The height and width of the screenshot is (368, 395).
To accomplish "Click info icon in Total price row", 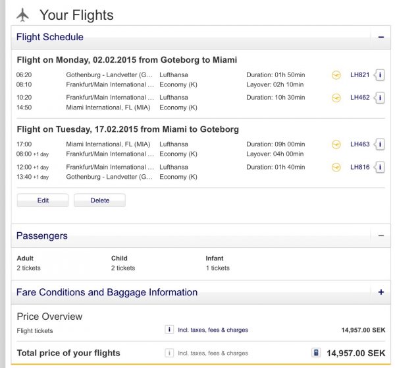I will click(x=169, y=353).
